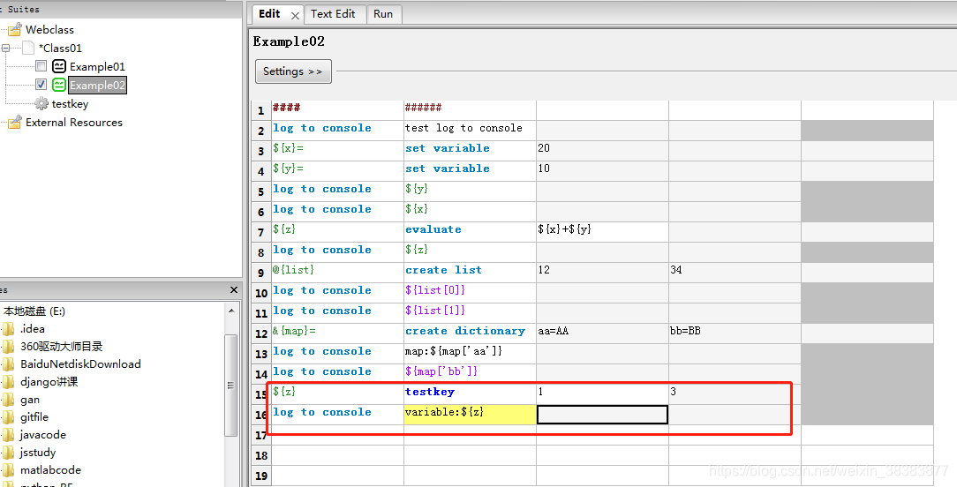957x487 pixels.
Task: Click the Class01 file icon
Action: 28,48
